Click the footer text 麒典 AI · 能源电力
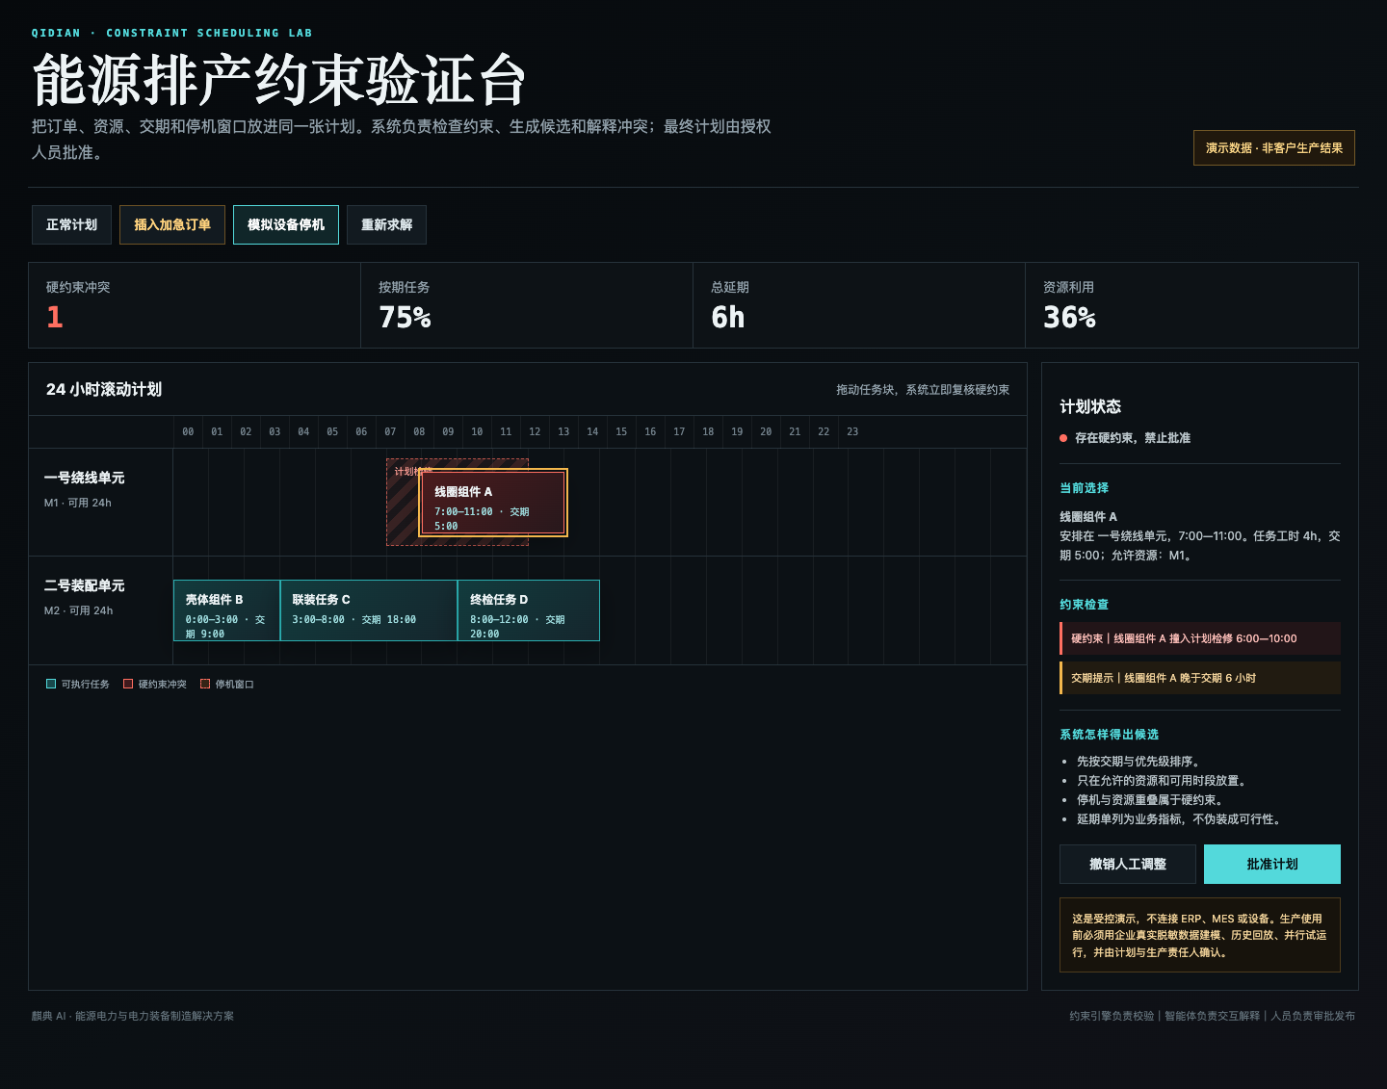1387x1089 pixels. 133,1016
